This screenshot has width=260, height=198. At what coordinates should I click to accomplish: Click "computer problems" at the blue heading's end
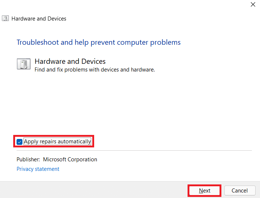(156, 42)
